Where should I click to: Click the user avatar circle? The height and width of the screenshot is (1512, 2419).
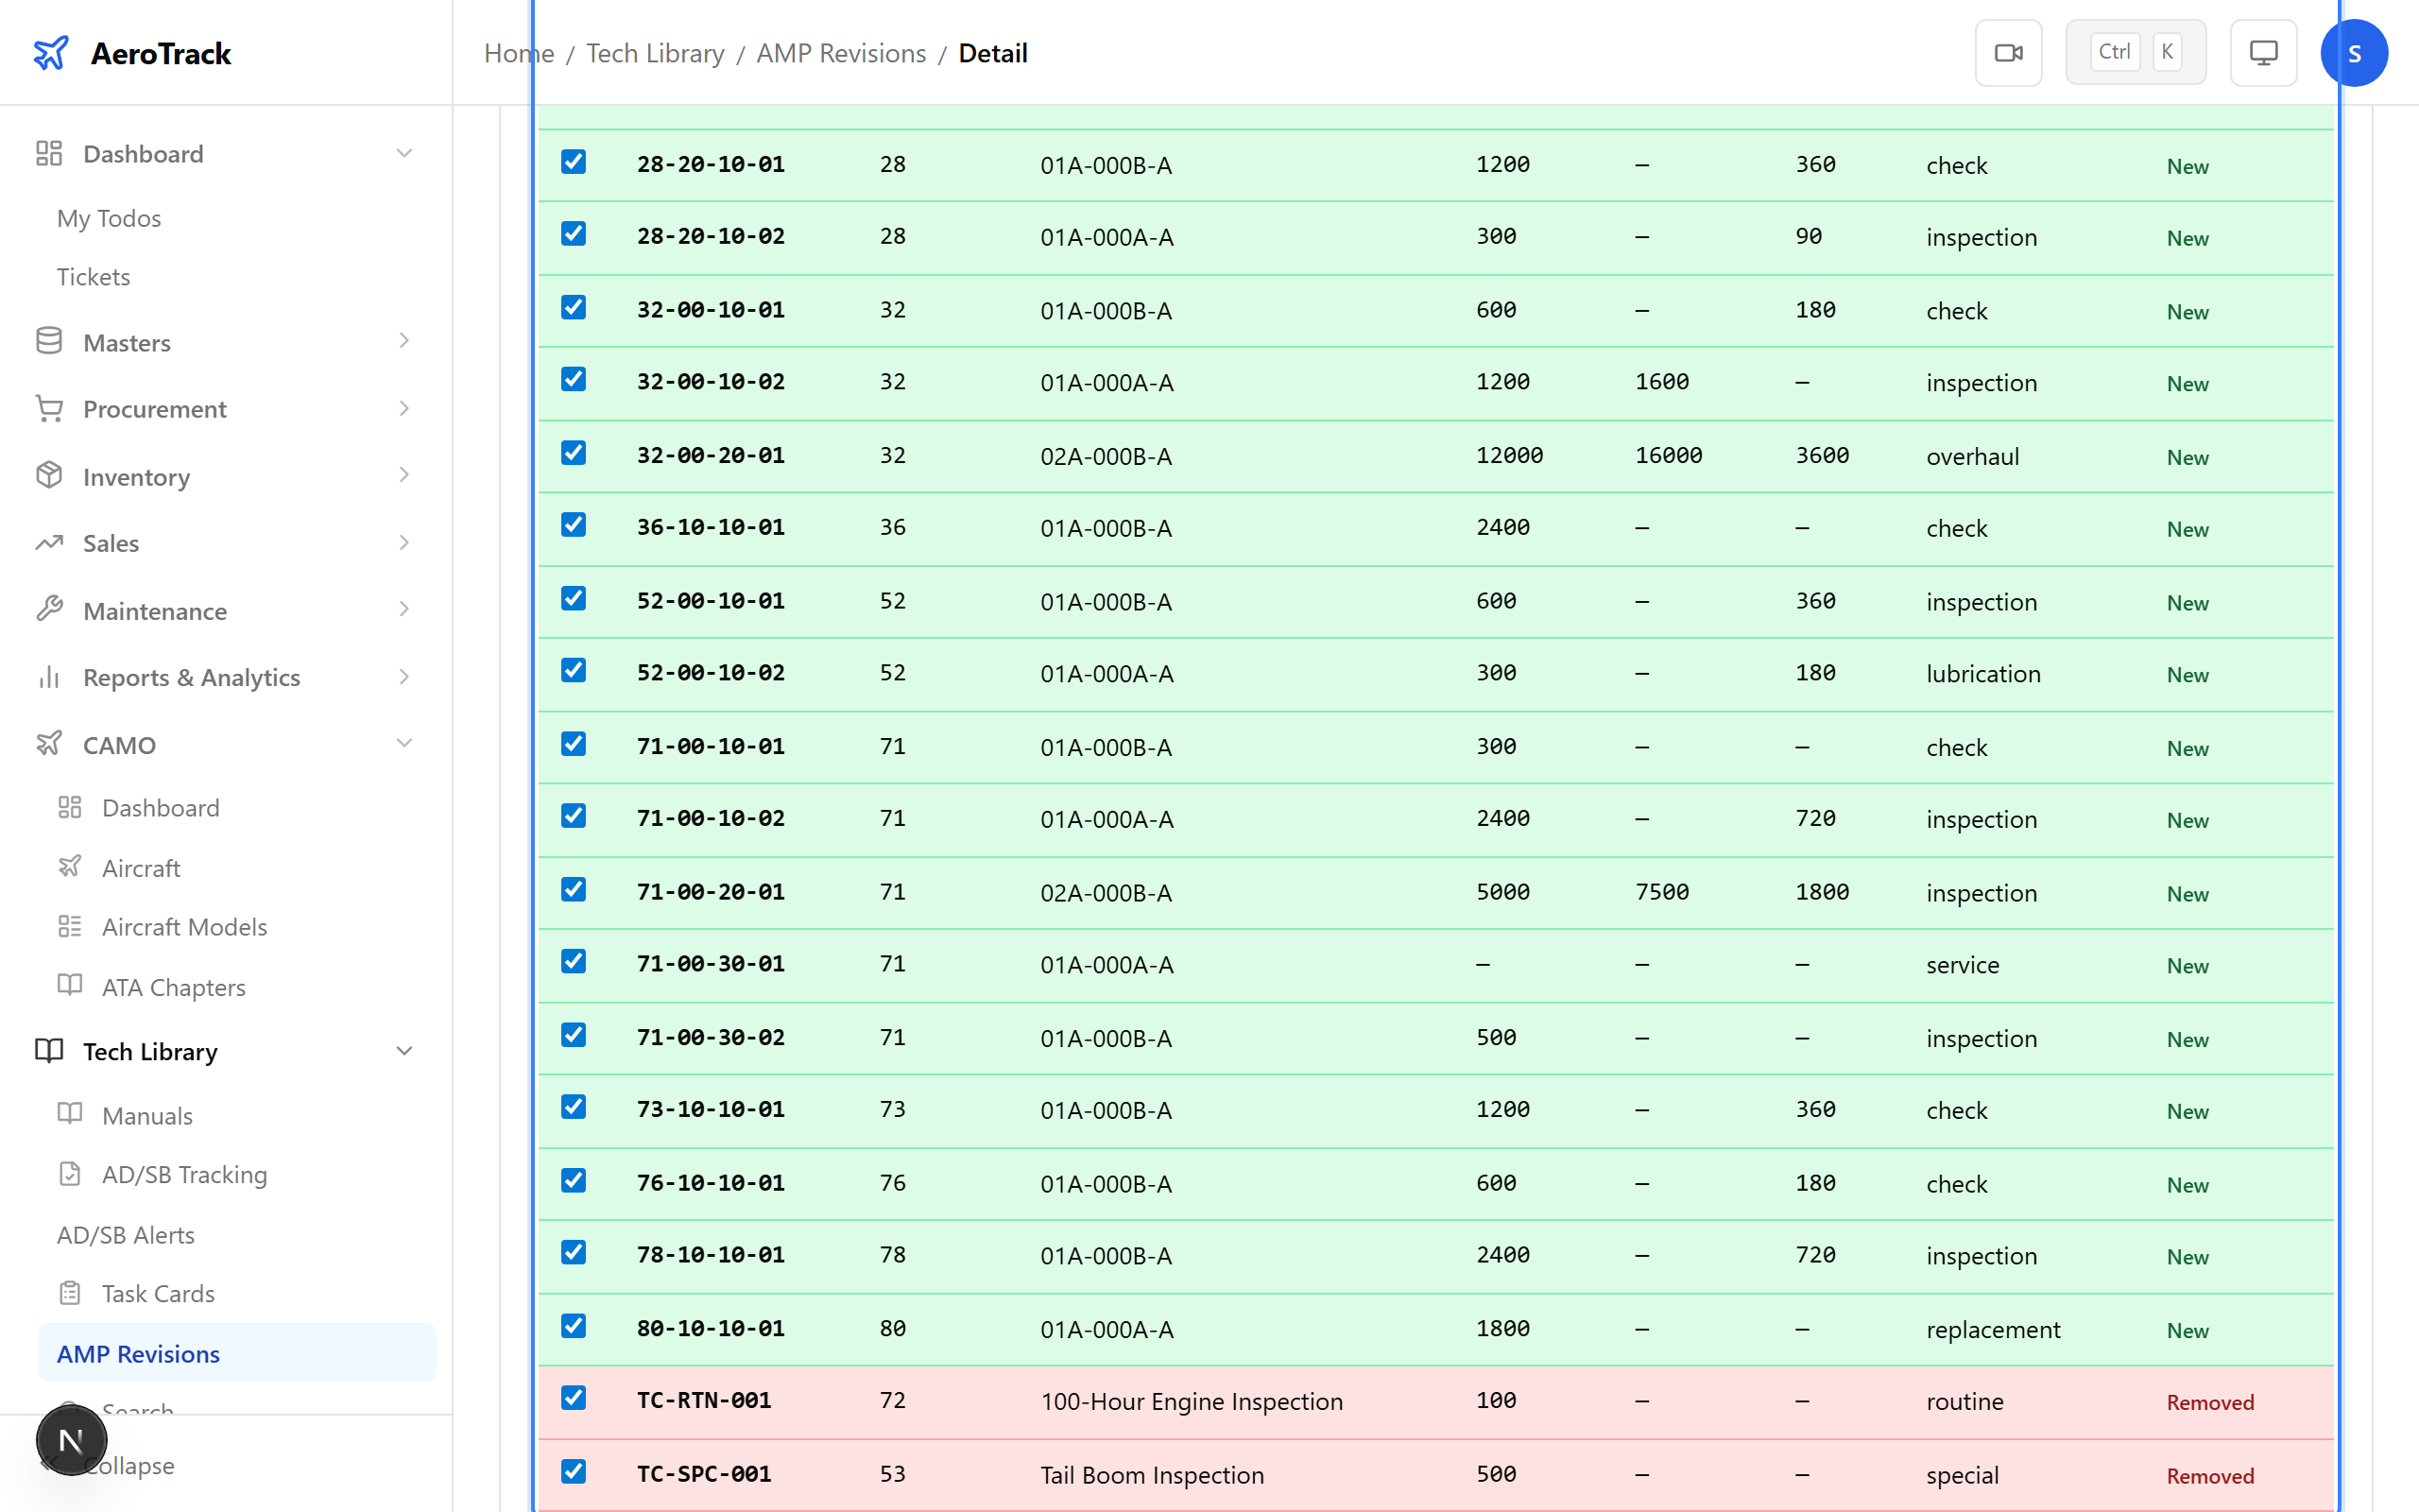click(x=2354, y=52)
